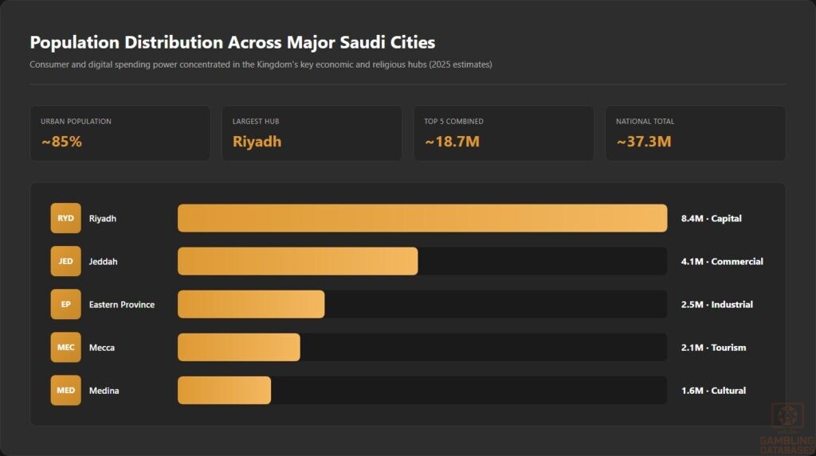The height and width of the screenshot is (456, 816).
Task: Select the Eastern Province population bar
Action: coord(251,304)
